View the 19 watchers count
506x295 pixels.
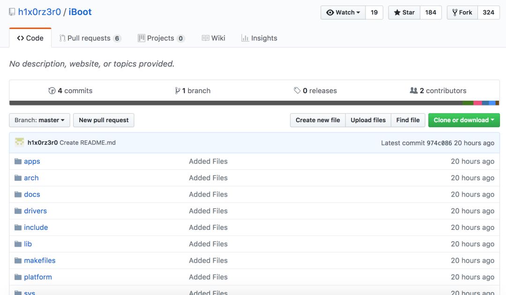374,13
